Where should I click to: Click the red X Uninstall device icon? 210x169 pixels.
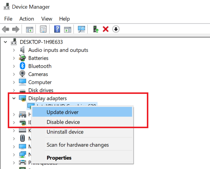point(105,29)
